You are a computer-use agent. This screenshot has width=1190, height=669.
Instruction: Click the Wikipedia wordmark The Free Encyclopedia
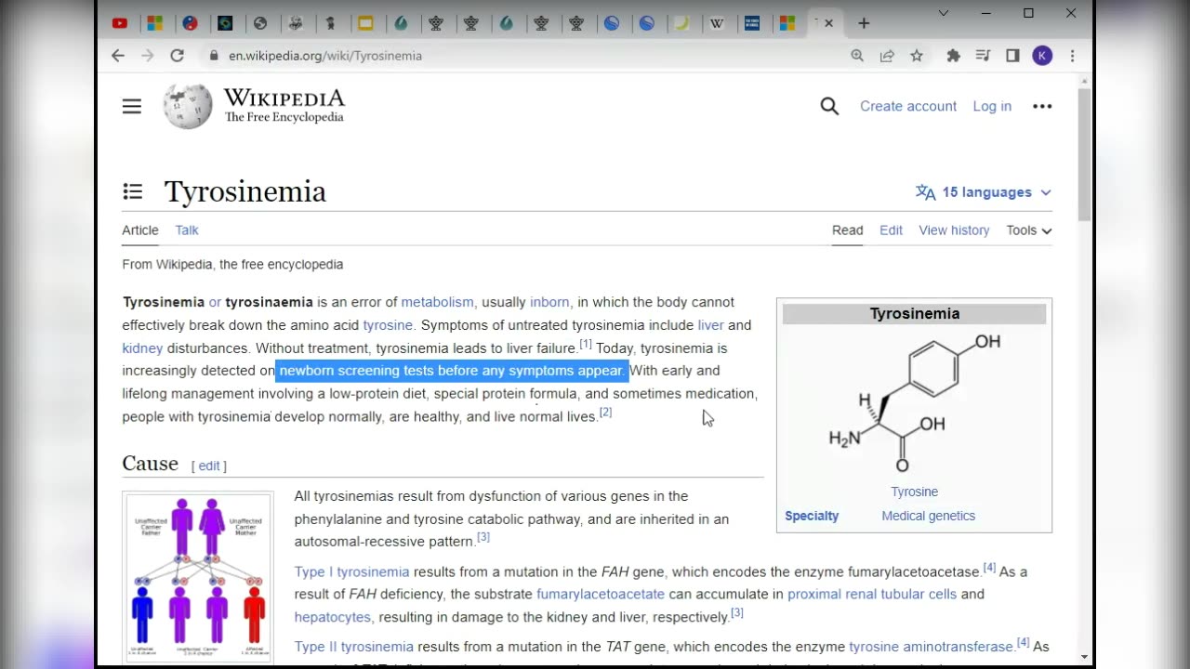pos(284,106)
